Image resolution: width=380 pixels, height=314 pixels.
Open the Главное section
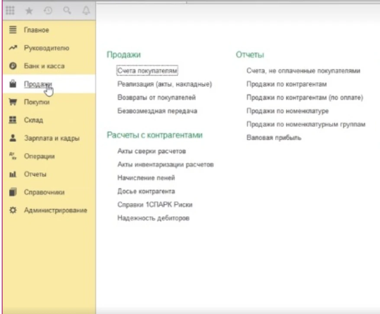coord(36,30)
